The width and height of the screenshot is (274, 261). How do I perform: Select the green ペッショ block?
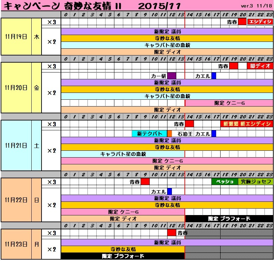225,181
